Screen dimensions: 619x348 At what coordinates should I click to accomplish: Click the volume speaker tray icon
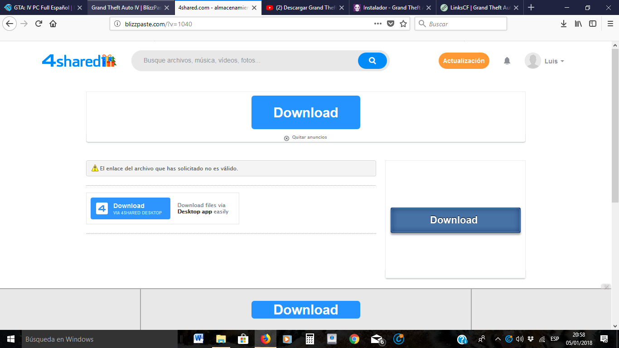520,339
